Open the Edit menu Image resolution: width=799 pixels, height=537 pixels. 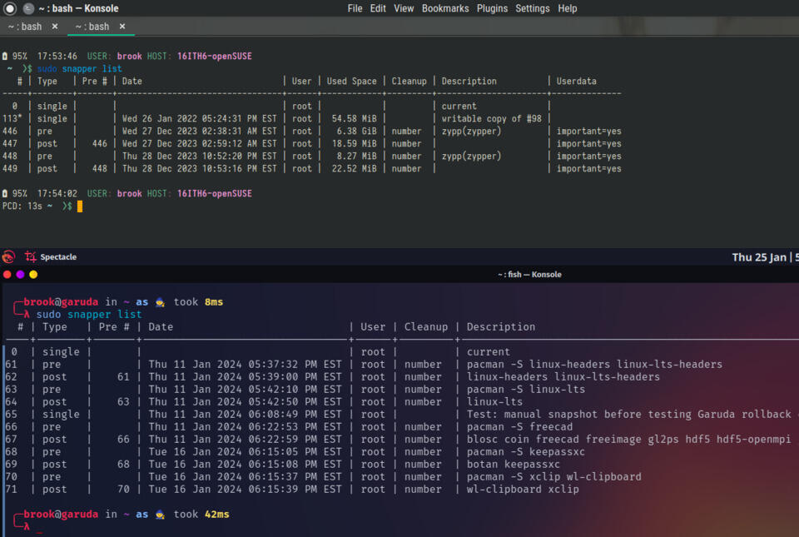pos(378,8)
